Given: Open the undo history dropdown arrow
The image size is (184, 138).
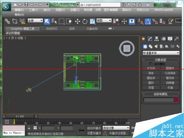Looking at the screenshot, I should 36,4.
